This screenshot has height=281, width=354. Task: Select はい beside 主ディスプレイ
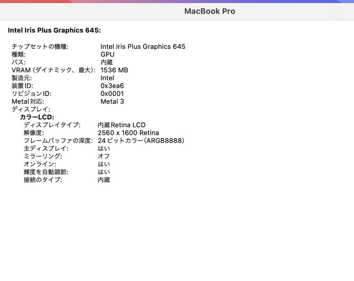coord(104,149)
